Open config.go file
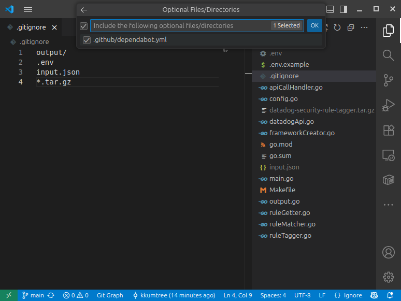The width and height of the screenshot is (401, 301). [x=314, y=99]
